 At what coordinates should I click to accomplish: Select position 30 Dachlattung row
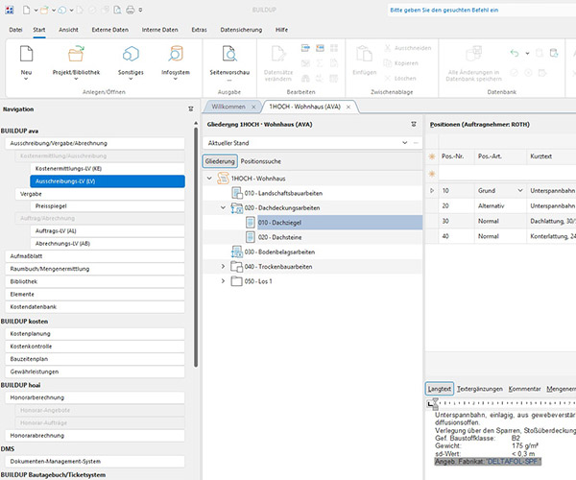point(501,221)
